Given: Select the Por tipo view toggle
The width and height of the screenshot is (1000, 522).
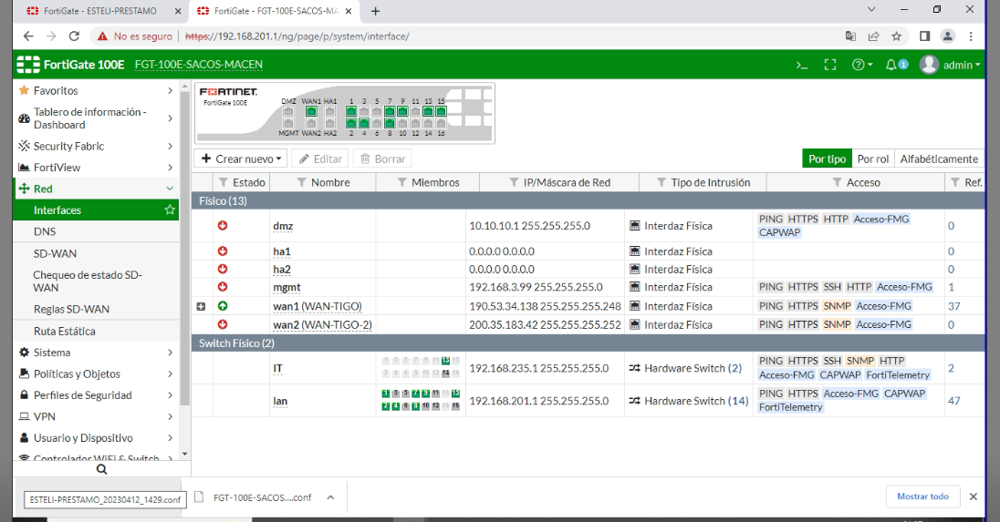Looking at the screenshot, I should (827, 159).
